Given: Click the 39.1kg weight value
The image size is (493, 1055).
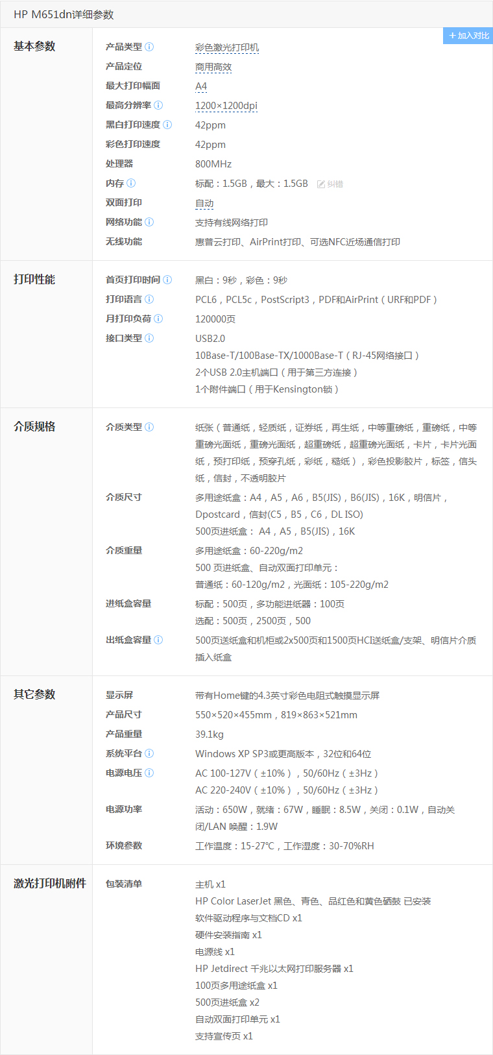Looking at the screenshot, I should (x=210, y=734).
